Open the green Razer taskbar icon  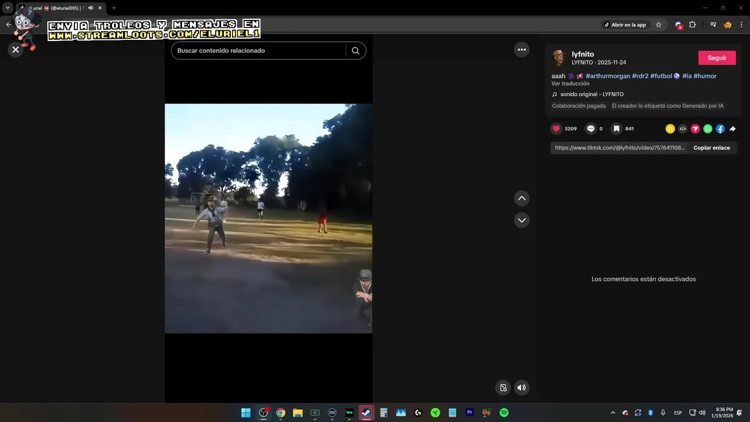coord(435,413)
